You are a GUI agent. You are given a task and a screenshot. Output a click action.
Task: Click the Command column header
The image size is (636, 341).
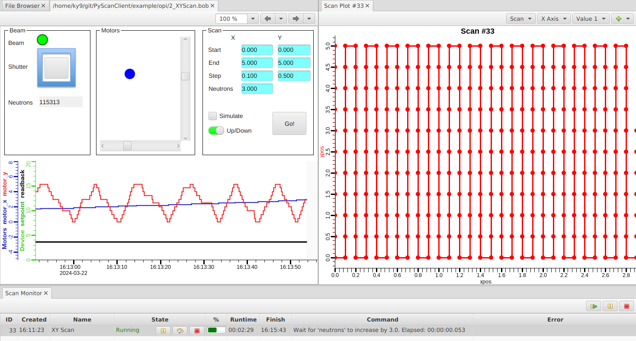(382, 319)
